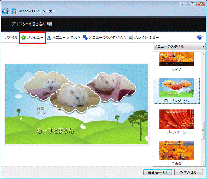Click the center hamster cloud in preview

coord(75,98)
